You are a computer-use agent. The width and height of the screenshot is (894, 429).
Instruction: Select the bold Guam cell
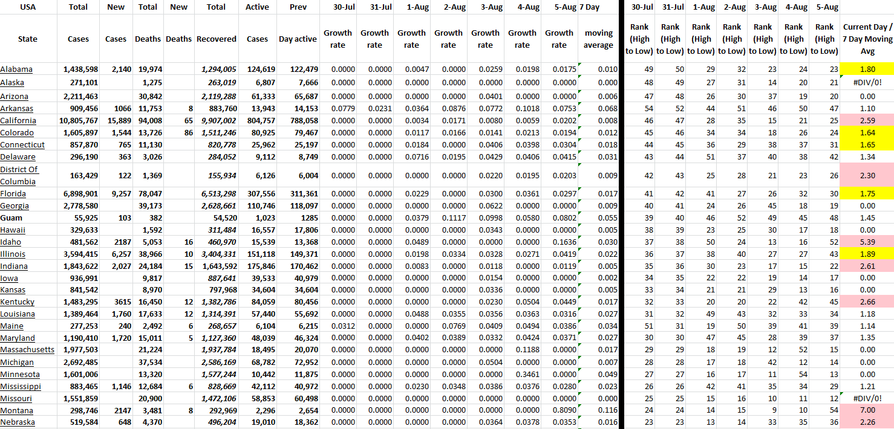(x=11, y=218)
